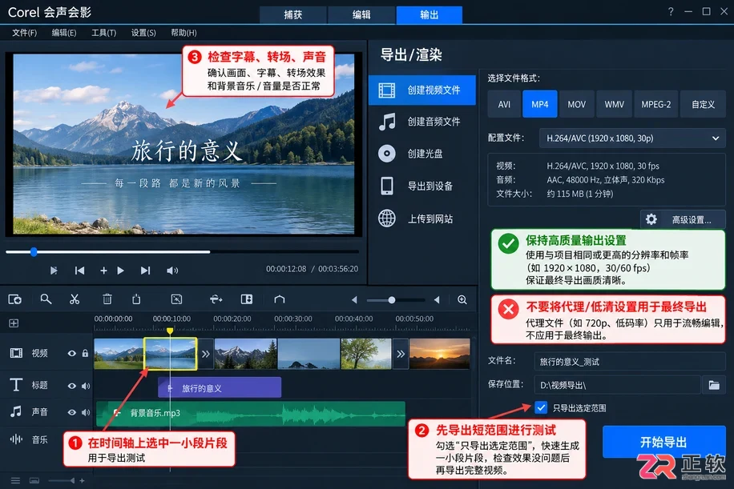Image resolution: width=734 pixels, height=489 pixels.
Task: Open the 编辑(E) menu
Action: point(63,33)
